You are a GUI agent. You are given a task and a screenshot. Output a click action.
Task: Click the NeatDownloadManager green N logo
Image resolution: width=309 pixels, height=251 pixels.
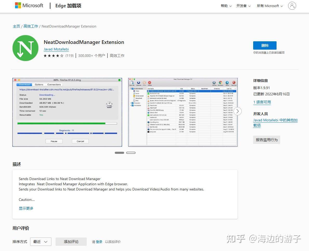[25, 48]
